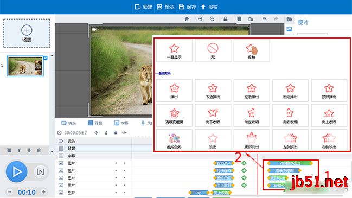This screenshot has width=352, height=198.
Task: Choose the 无 (none) effect tile
Action: [x=213, y=51]
